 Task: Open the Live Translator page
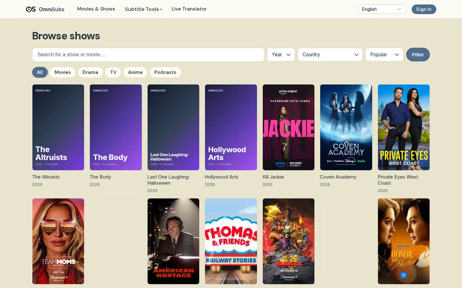(189, 9)
